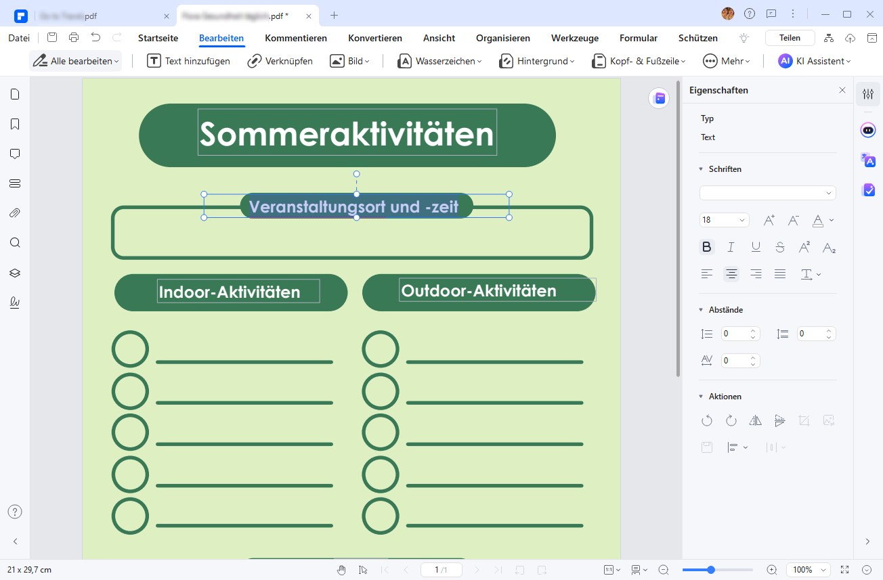Open the Signatures panel in the left sidebar
This screenshot has height=580, width=883.
(x=15, y=303)
